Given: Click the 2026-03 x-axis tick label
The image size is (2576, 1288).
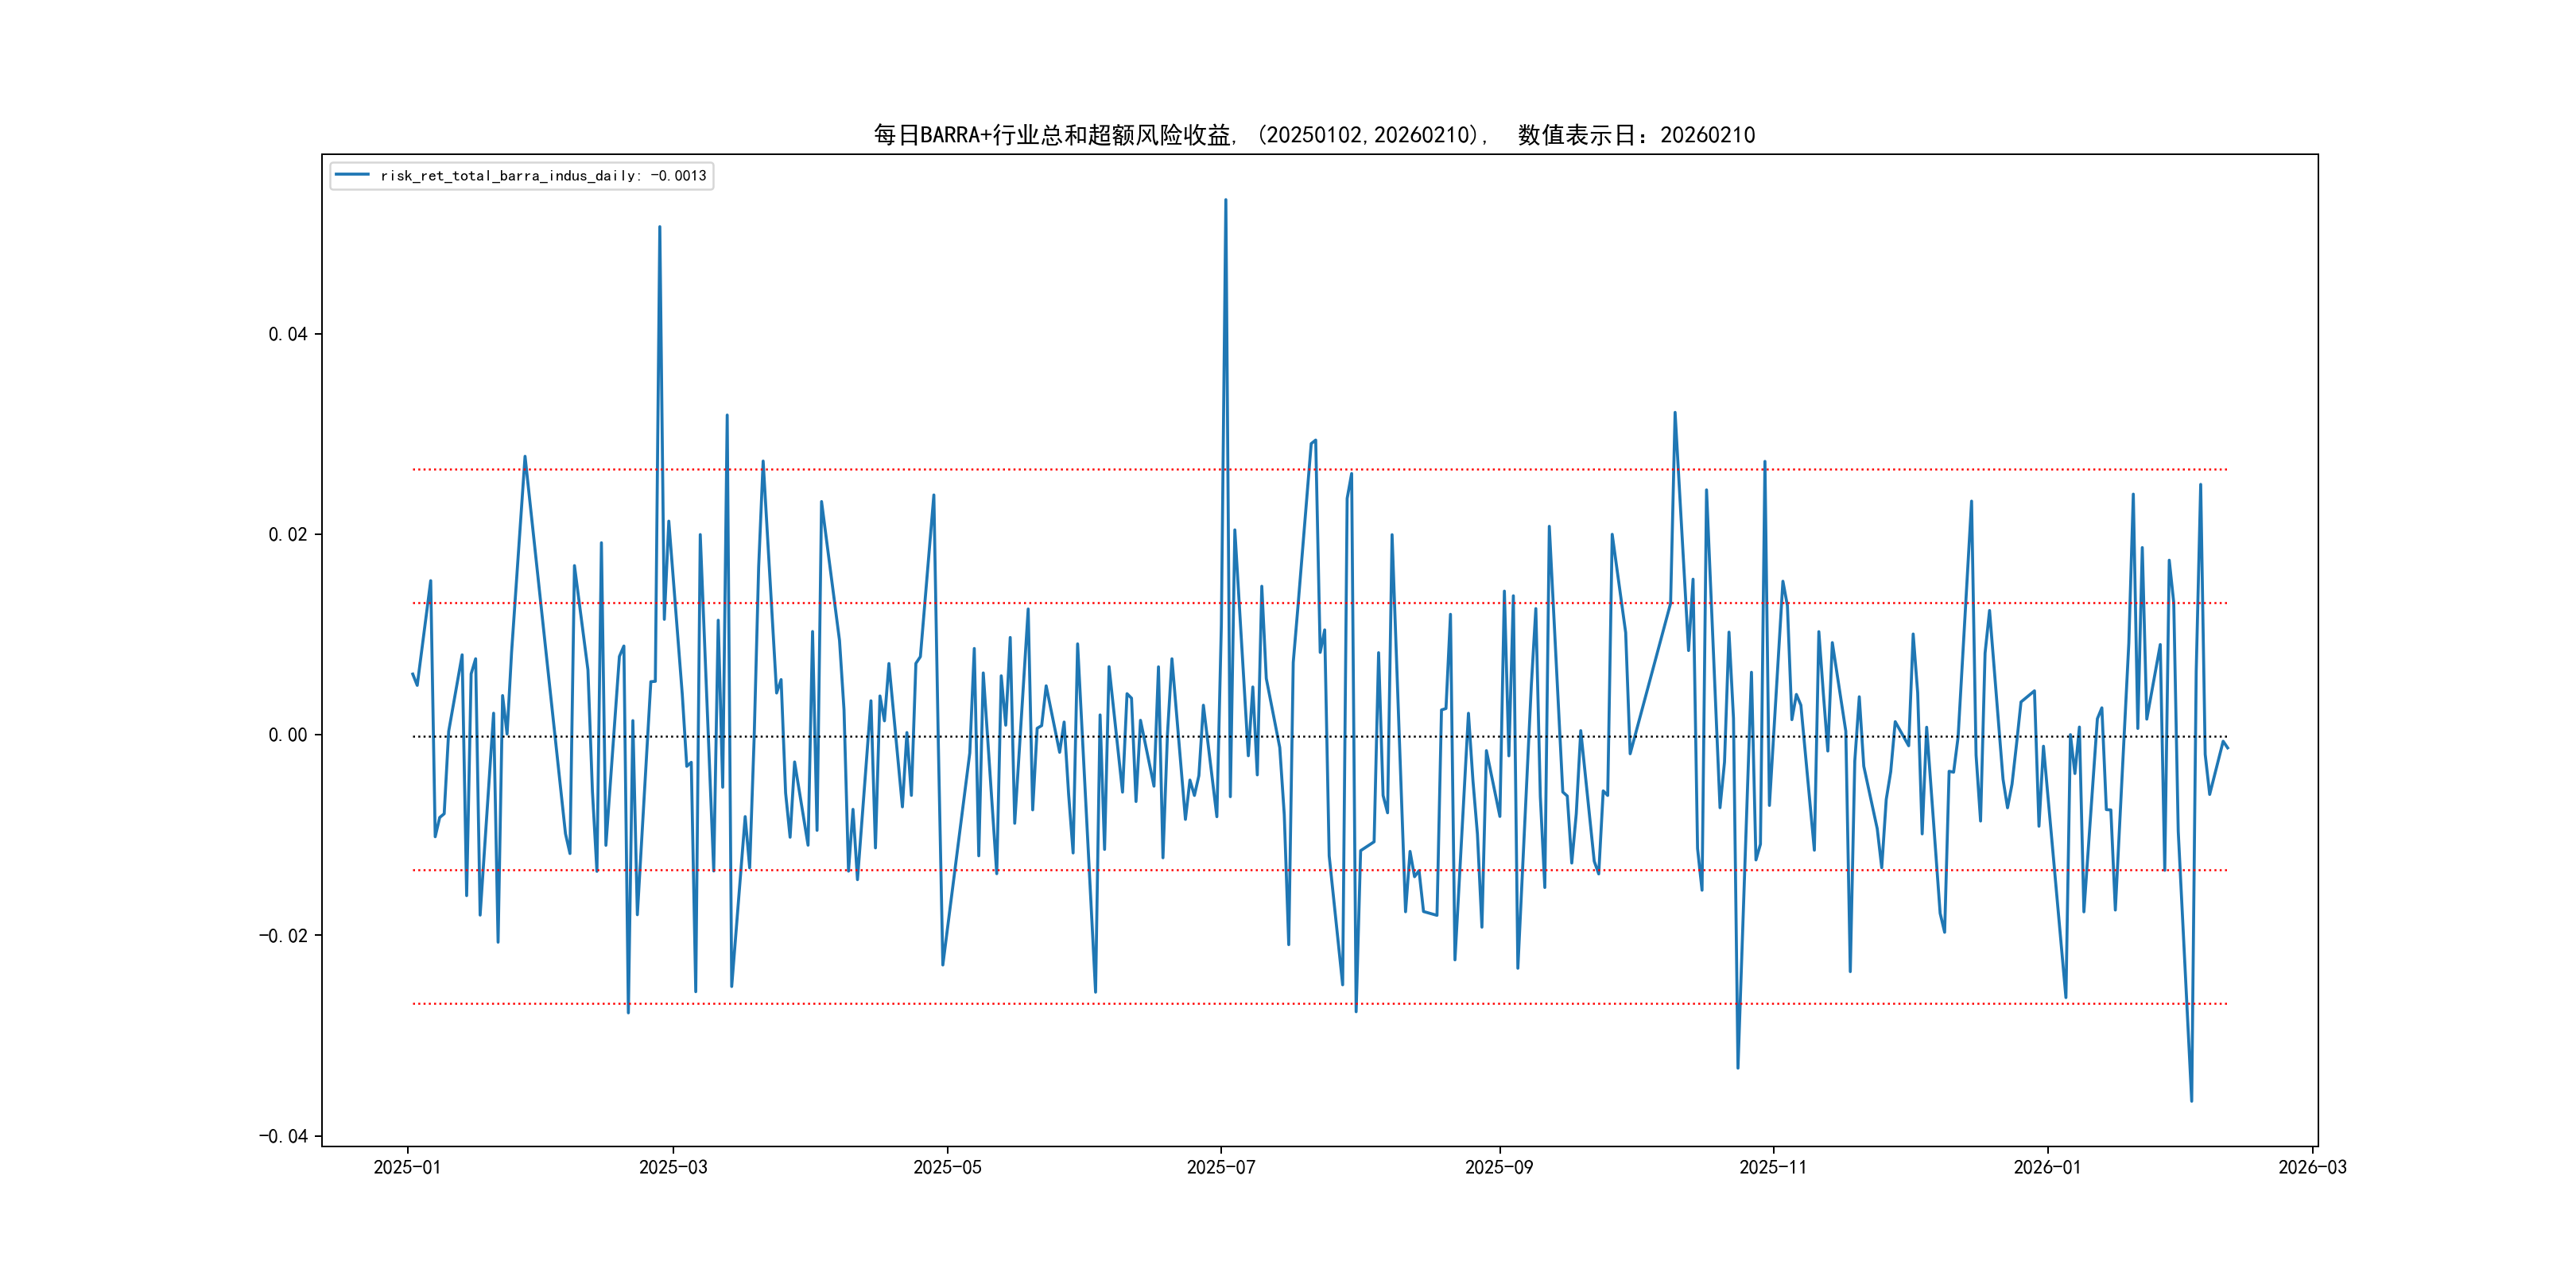Looking at the screenshot, I should [2312, 1167].
